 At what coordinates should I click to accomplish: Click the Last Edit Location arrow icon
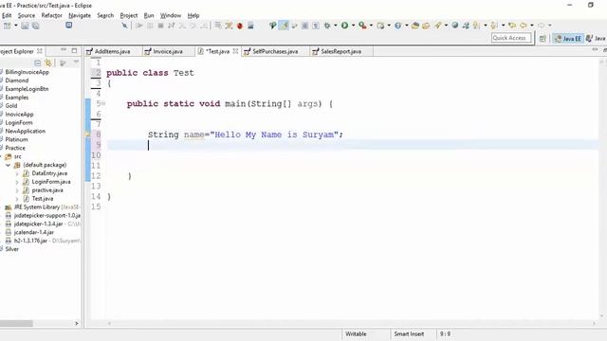[x=512, y=26]
